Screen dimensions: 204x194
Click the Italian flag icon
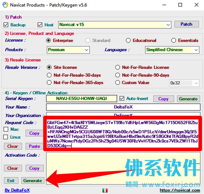(x=105, y=190)
